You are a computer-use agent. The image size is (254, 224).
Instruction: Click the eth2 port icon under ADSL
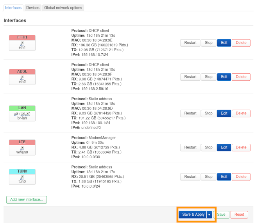tap(22, 77)
